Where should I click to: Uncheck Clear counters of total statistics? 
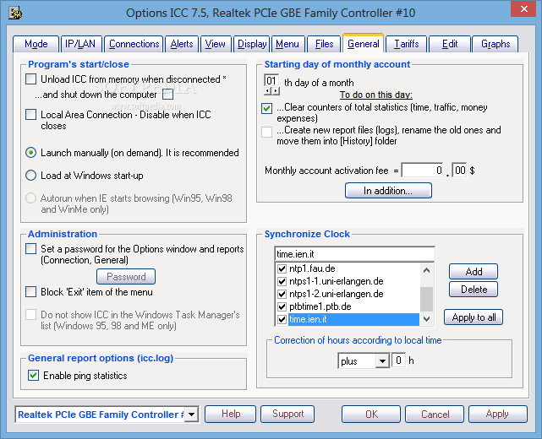[266, 108]
